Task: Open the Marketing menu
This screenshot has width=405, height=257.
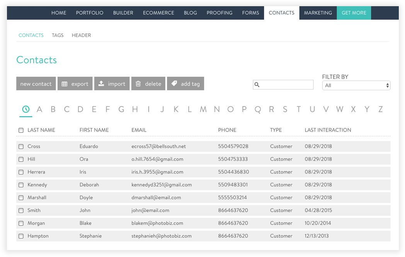Action: (x=318, y=13)
